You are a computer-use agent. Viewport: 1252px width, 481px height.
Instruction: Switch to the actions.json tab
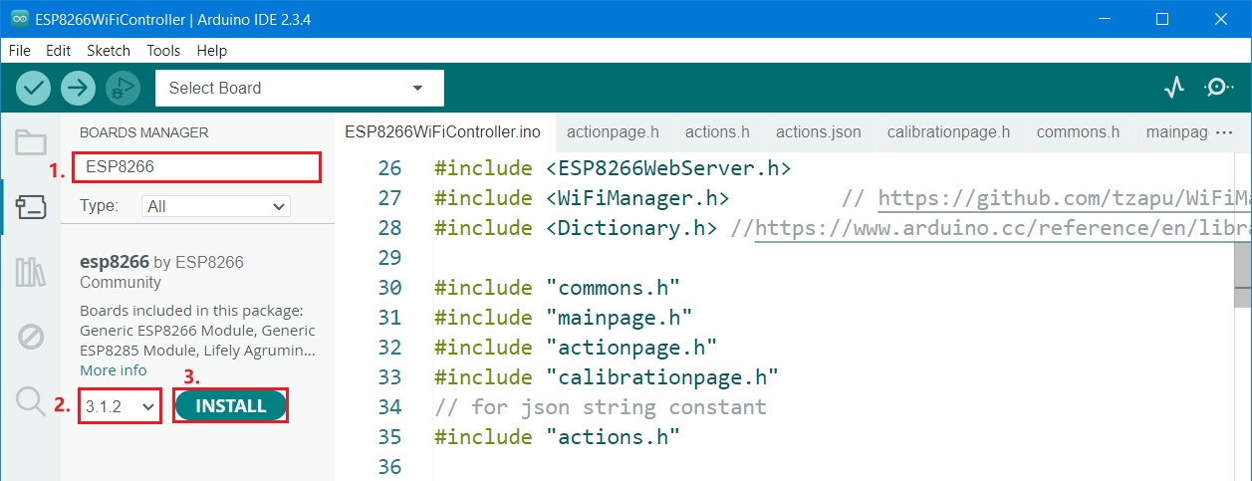818,131
